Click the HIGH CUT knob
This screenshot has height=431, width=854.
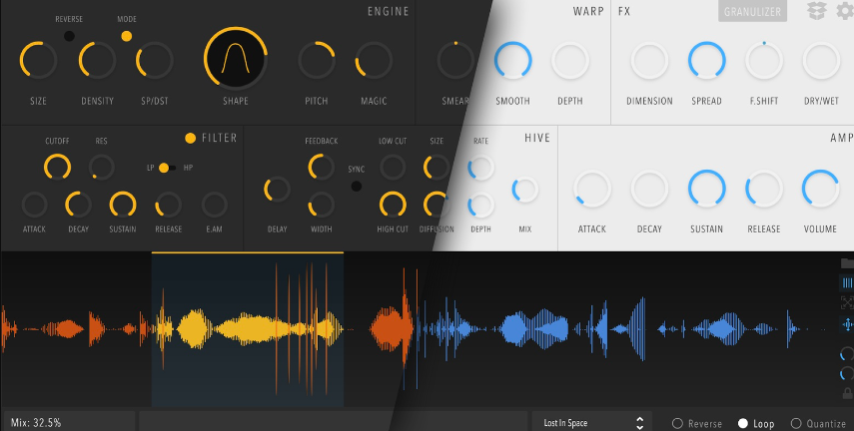tap(393, 205)
